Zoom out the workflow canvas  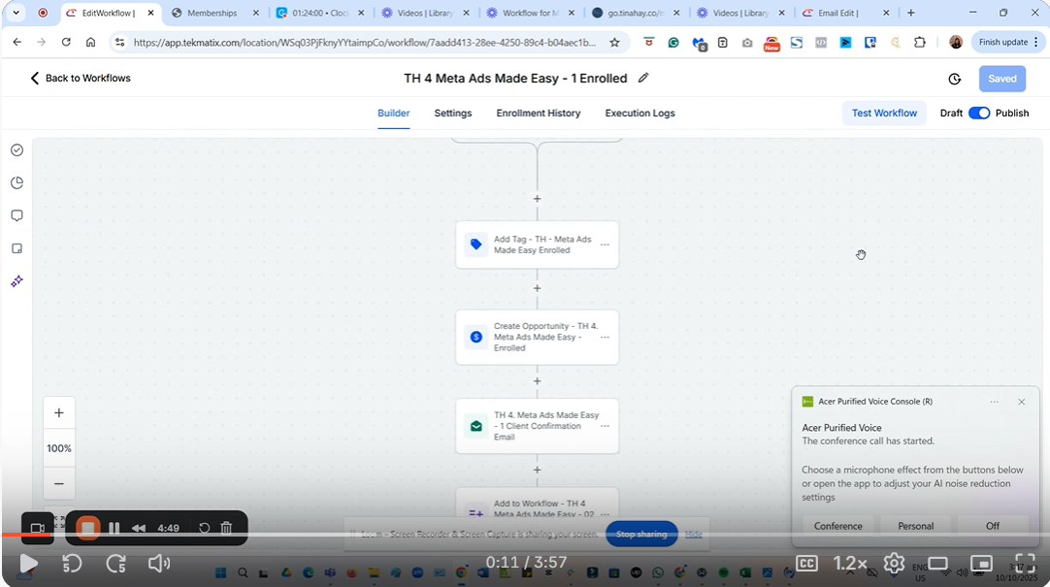click(59, 483)
